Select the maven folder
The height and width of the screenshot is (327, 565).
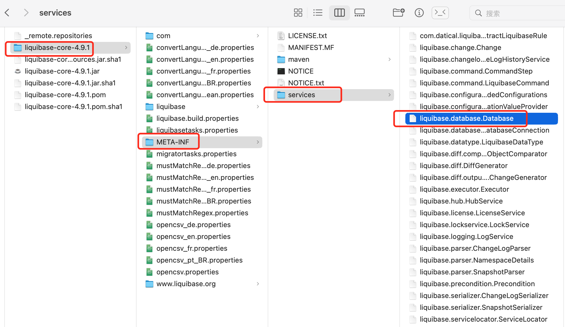[x=299, y=59]
